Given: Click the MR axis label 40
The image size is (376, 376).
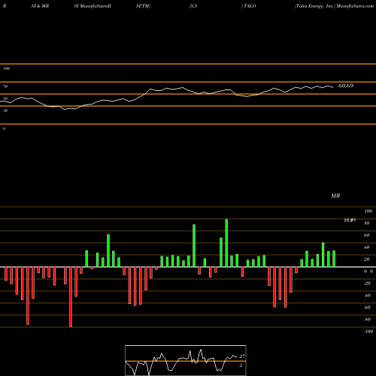Looking at the screenshot, I should point(367,247).
